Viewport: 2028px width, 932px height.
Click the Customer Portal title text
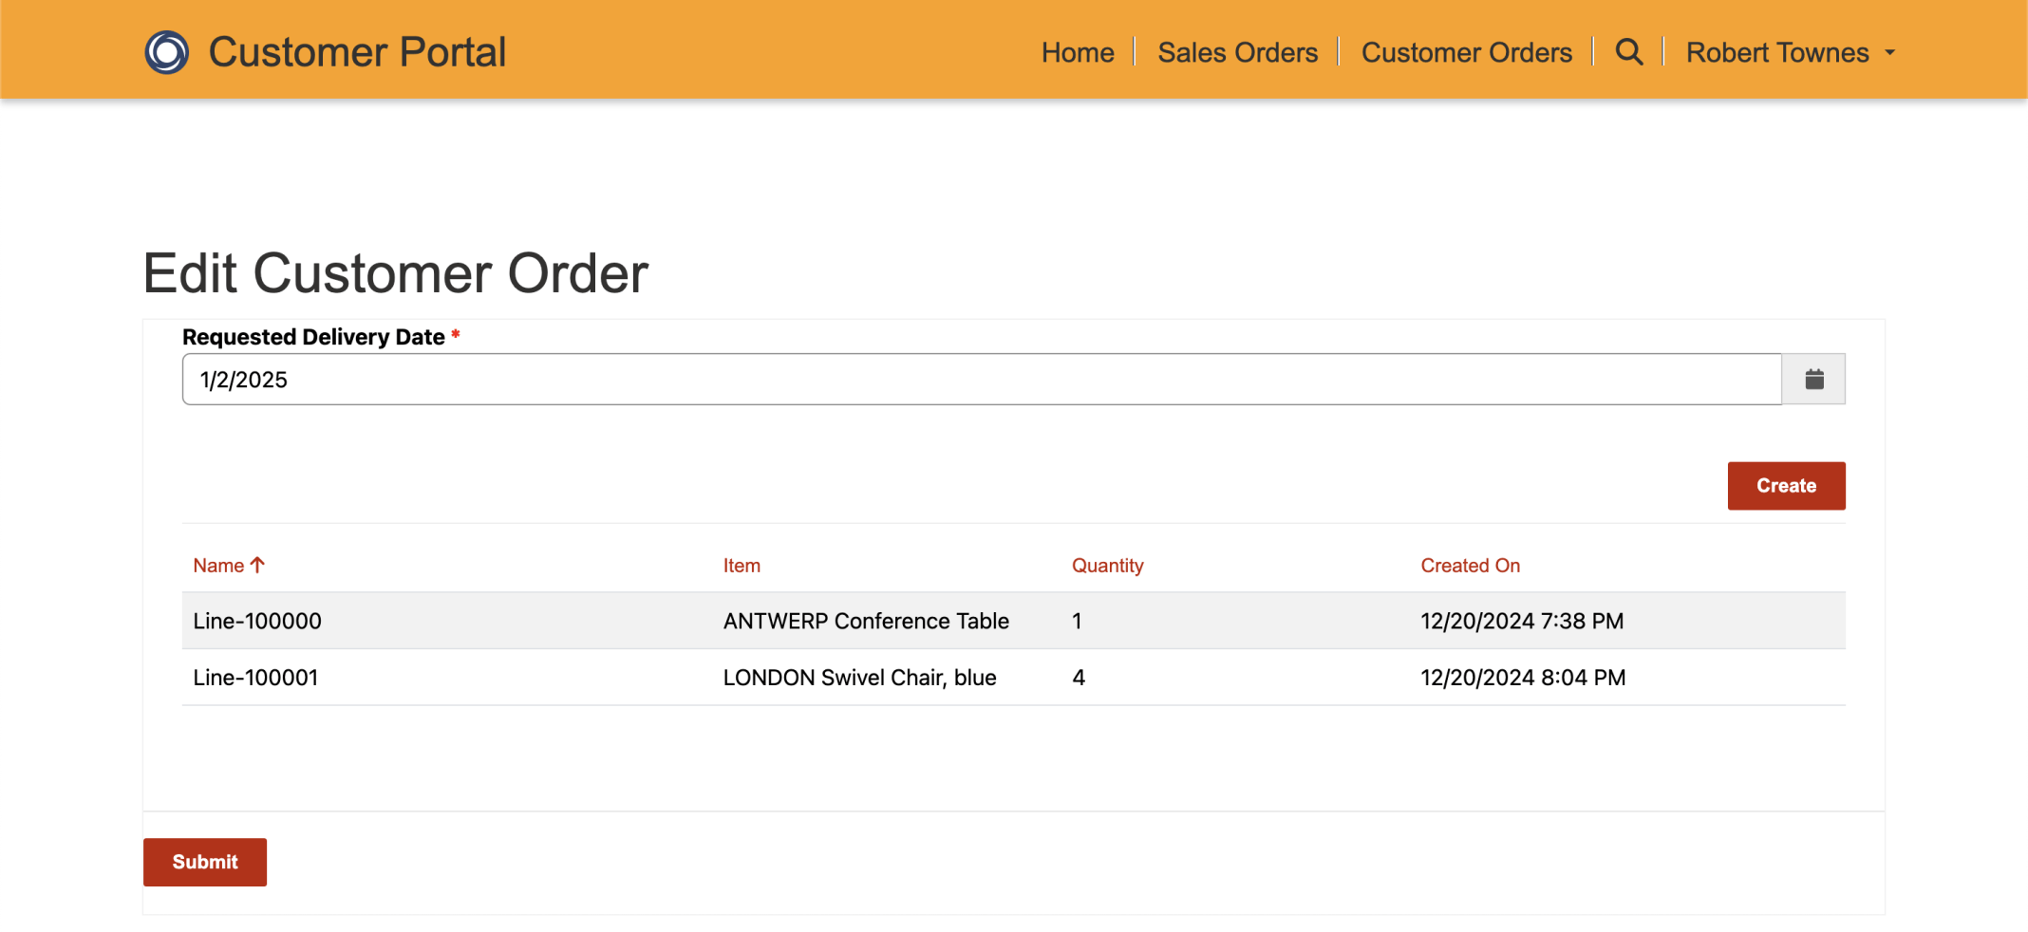357,52
